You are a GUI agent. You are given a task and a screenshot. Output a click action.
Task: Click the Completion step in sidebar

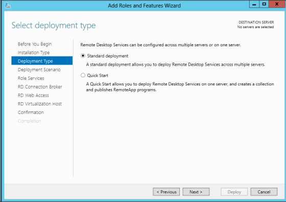click(x=30, y=121)
